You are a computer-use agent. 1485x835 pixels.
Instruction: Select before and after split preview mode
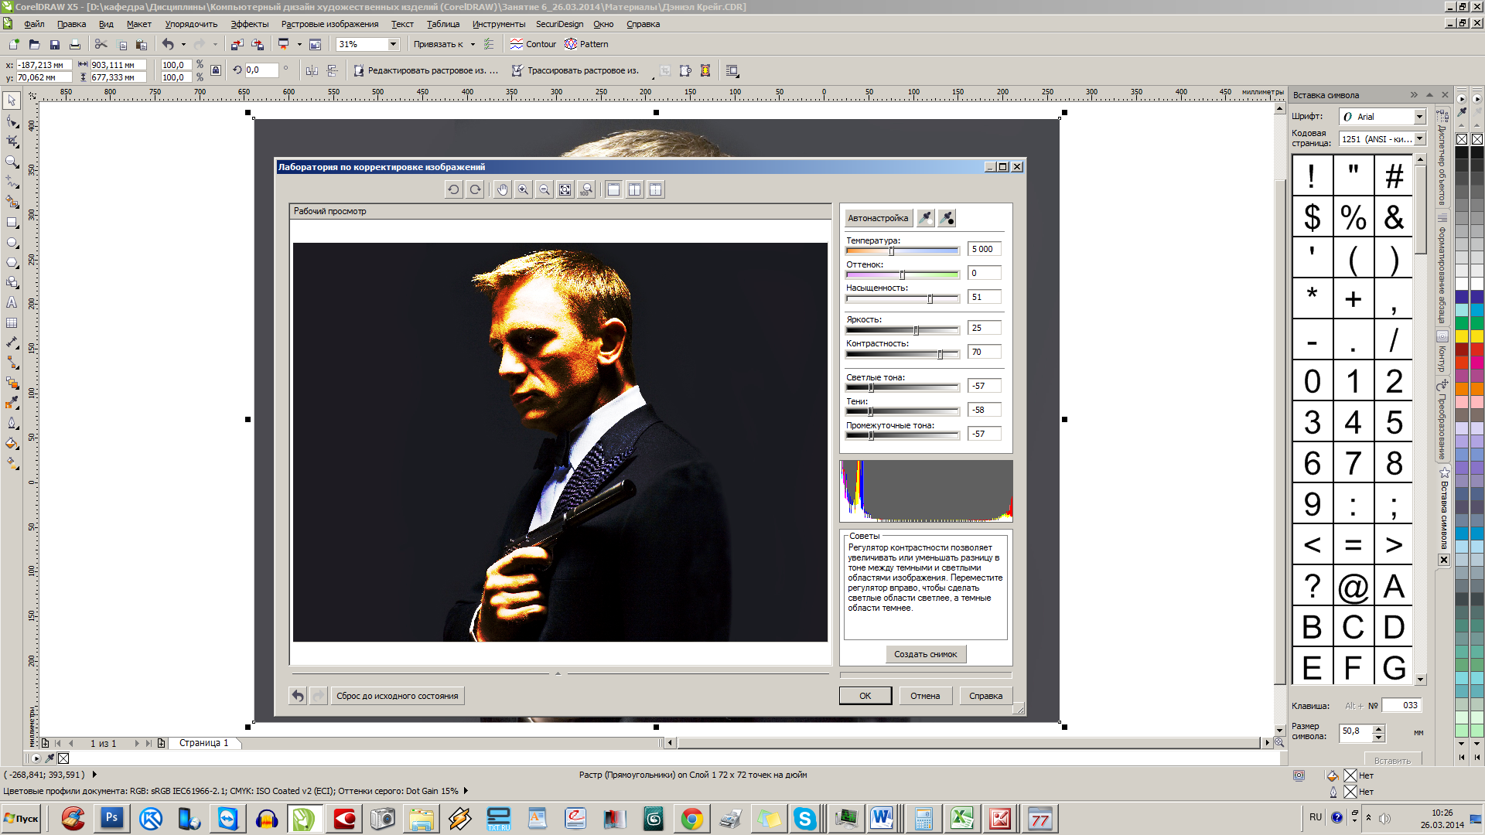pyautogui.click(x=655, y=189)
